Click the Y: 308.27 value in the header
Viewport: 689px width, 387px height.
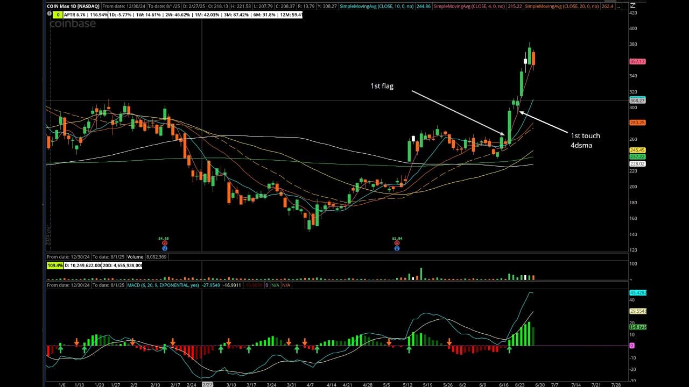pyautogui.click(x=327, y=6)
